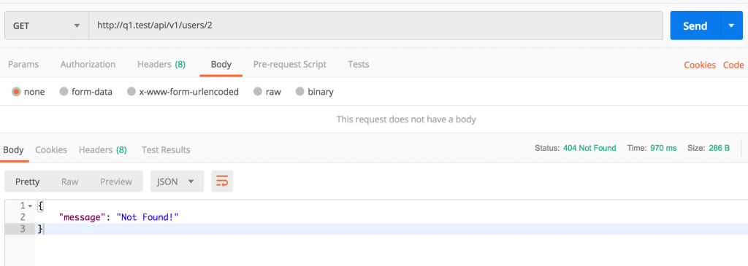Collapse the JSON fold arrow on line 1
This screenshot has width=748, height=266.
[30, 206]
